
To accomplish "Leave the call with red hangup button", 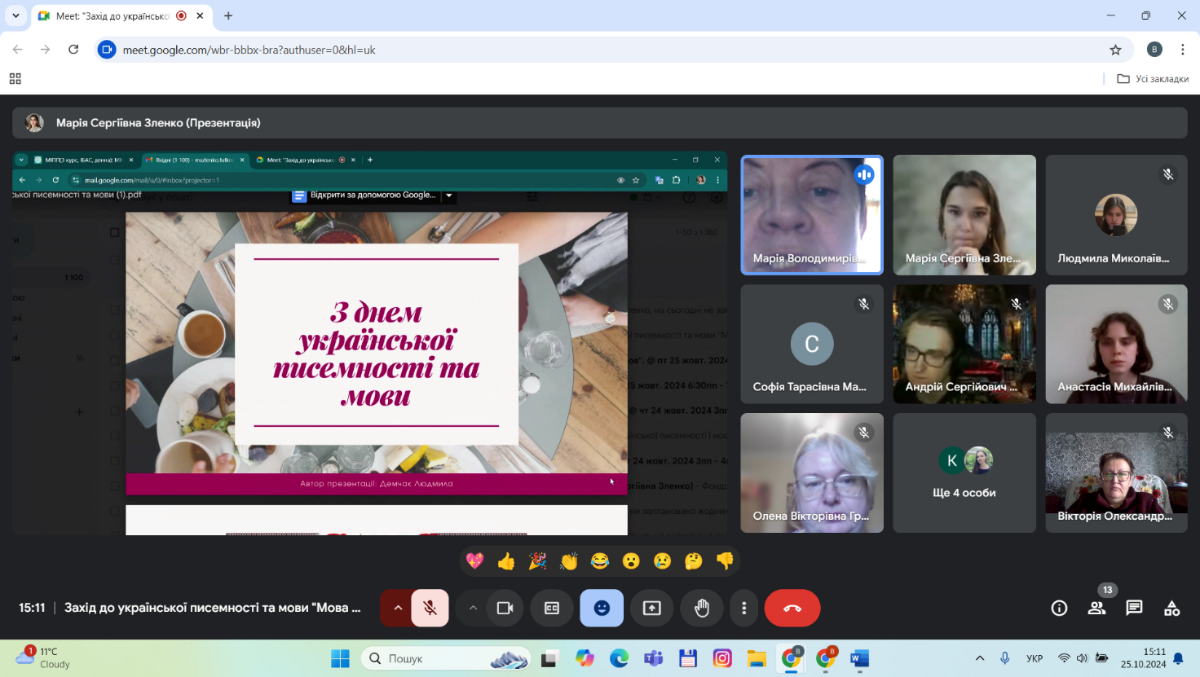I will coord(792,608).
